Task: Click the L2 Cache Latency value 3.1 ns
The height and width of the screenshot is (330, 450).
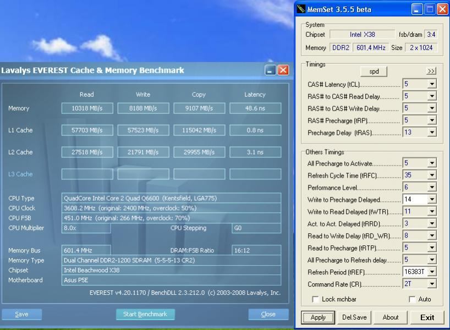Action: pyautogui.click(x=255, y=152)
